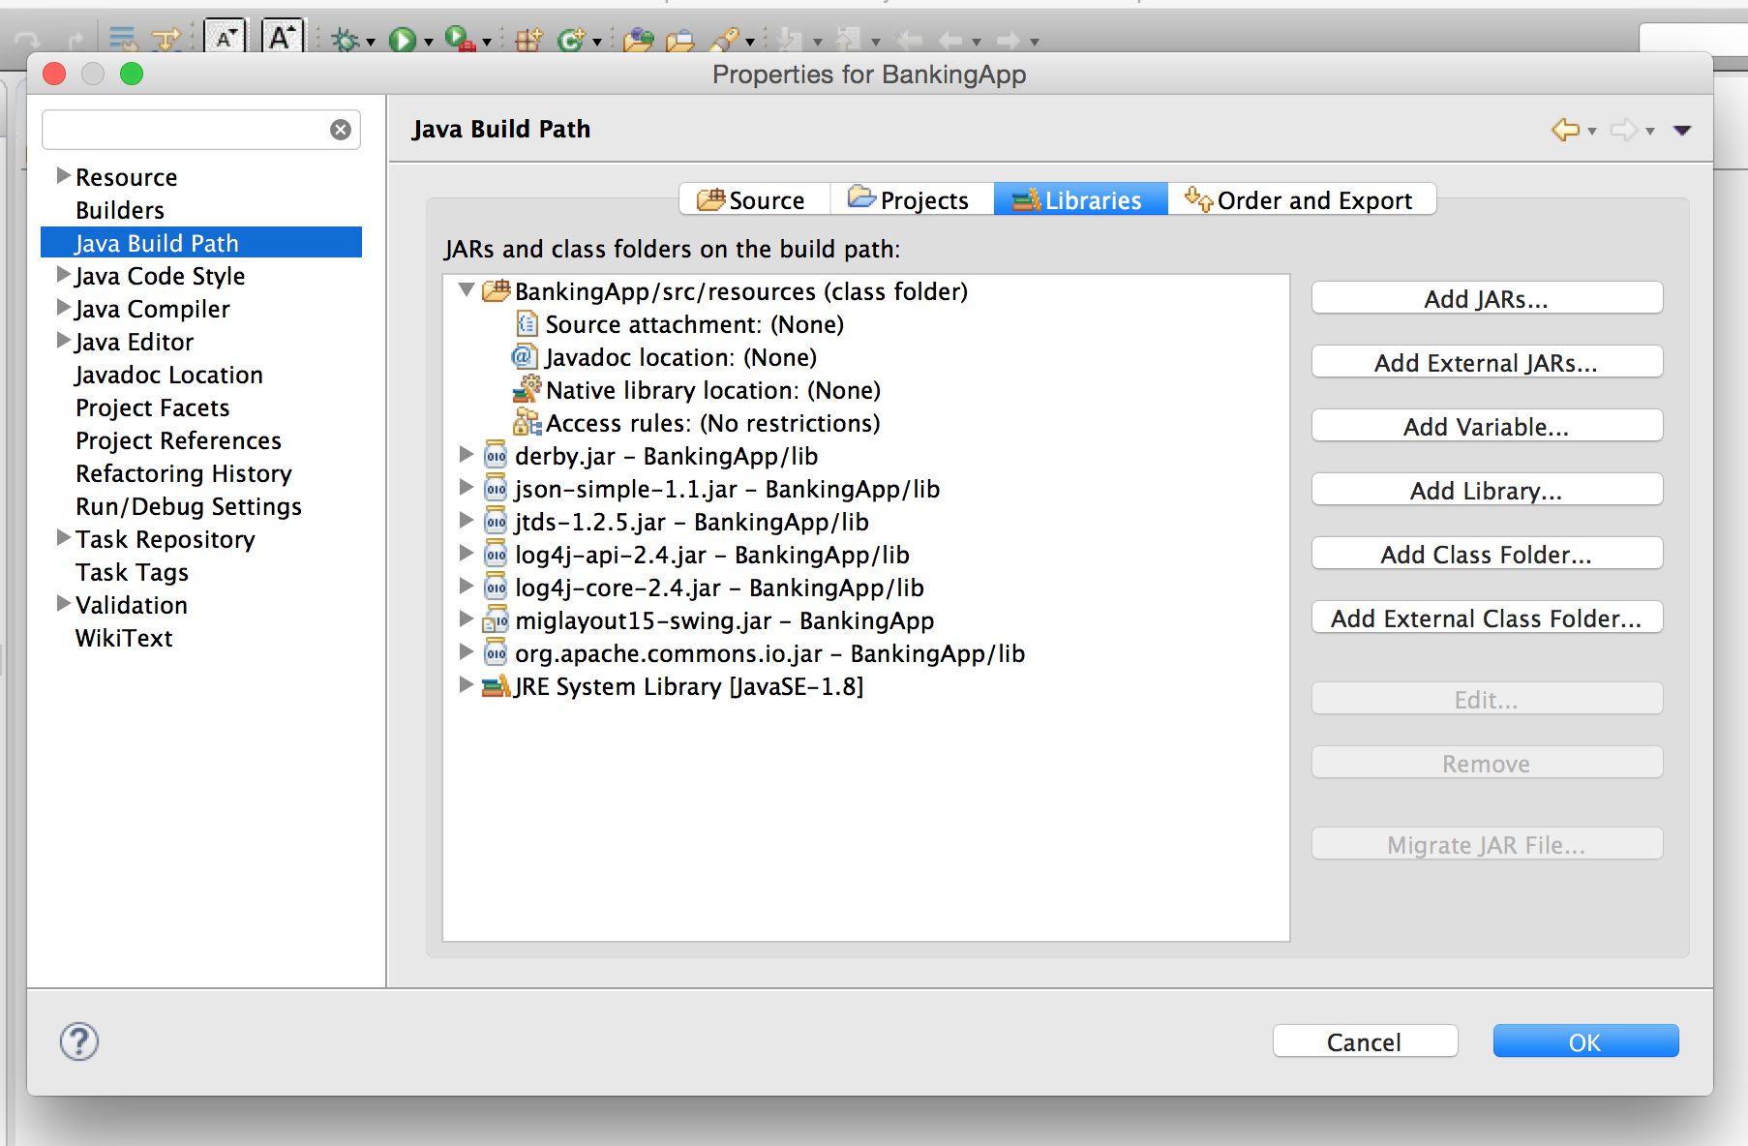Screen dimensions: 1748x1146
Task: Open the view menu dropdown triangle
Action: point(1682,131)
